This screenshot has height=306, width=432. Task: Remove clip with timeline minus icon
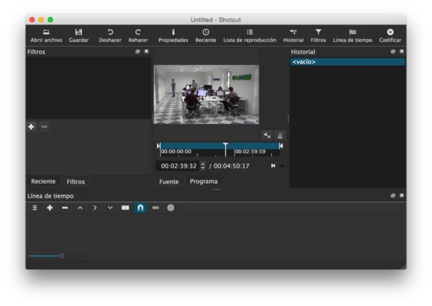[x=65, y=208]
